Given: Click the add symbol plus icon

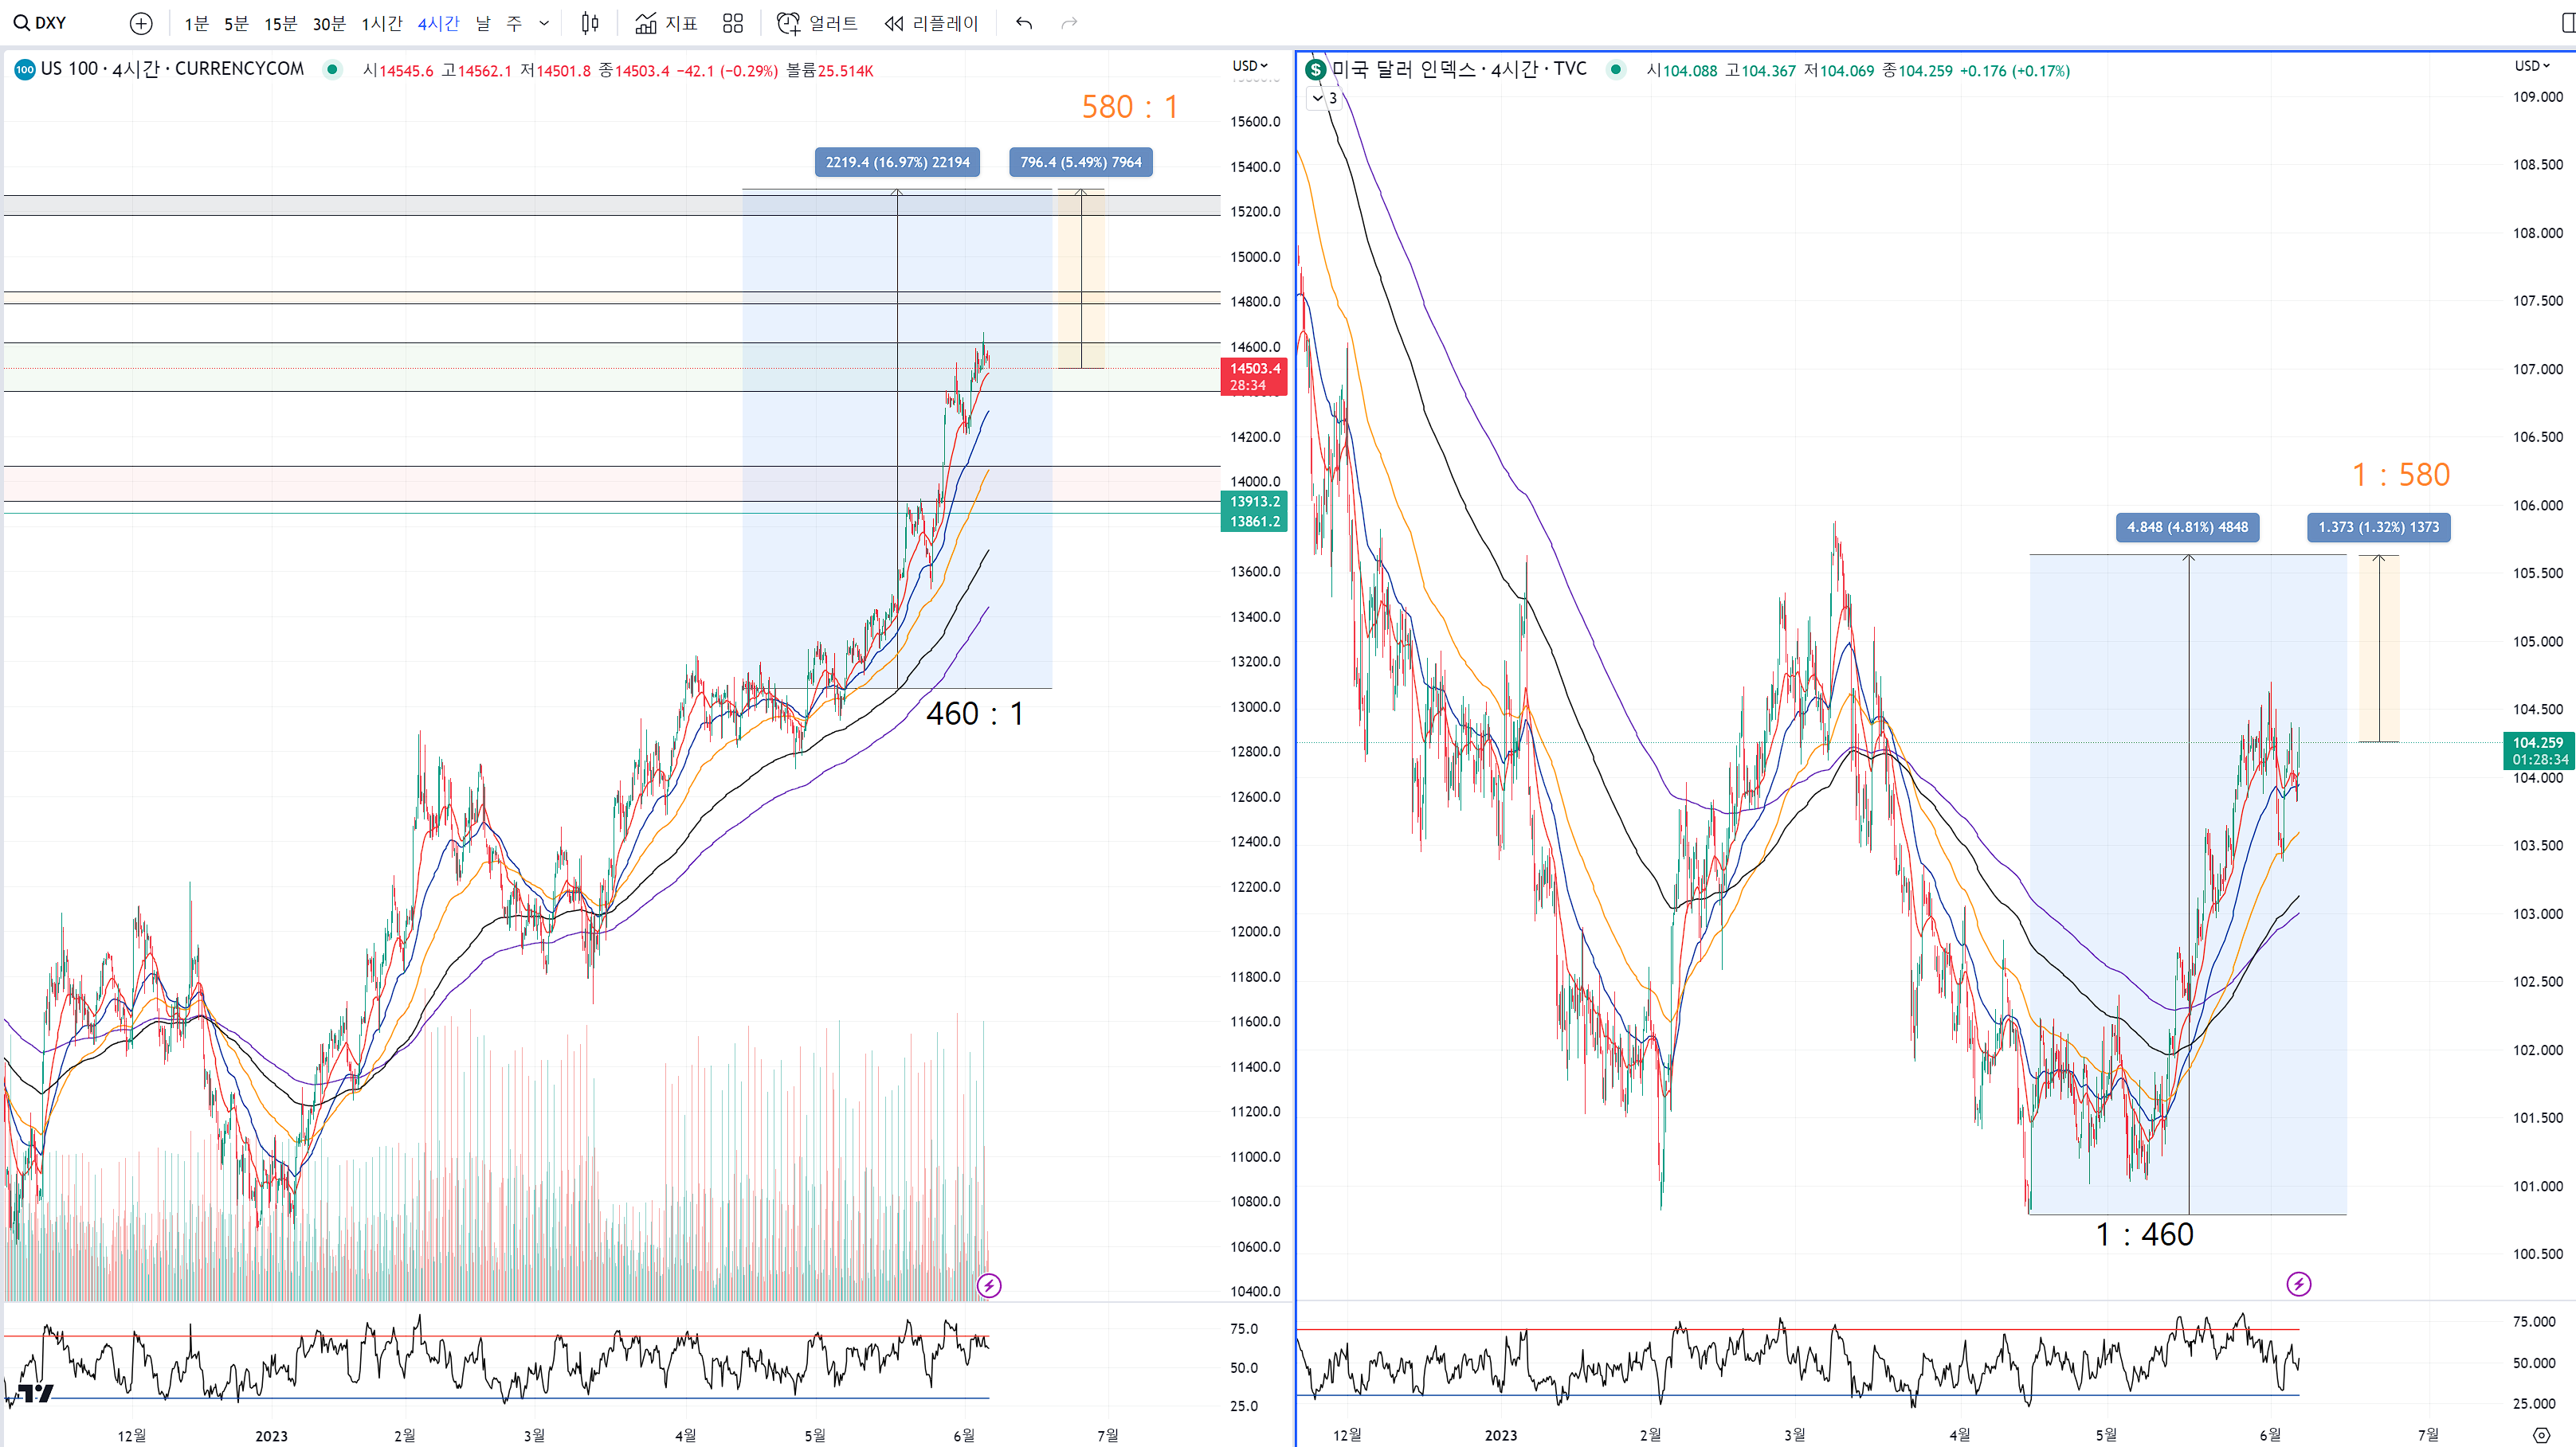Looking at the screenshot, I should (141, 23).
